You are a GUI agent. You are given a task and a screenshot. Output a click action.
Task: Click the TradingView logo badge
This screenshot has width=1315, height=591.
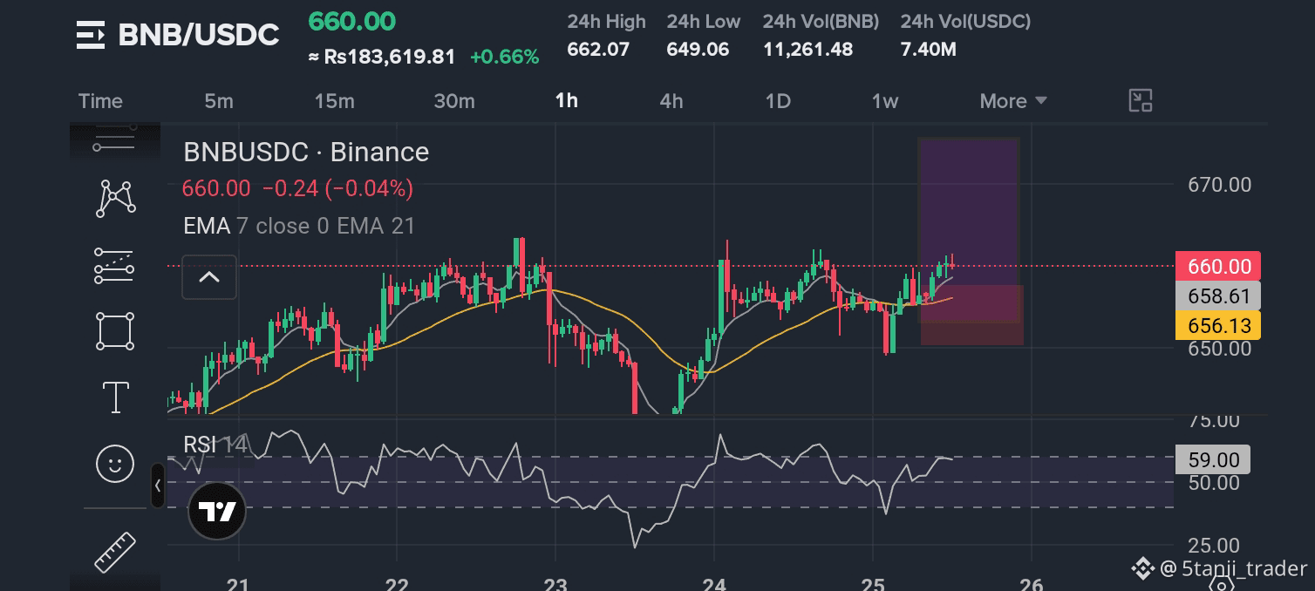coord(217,512)
